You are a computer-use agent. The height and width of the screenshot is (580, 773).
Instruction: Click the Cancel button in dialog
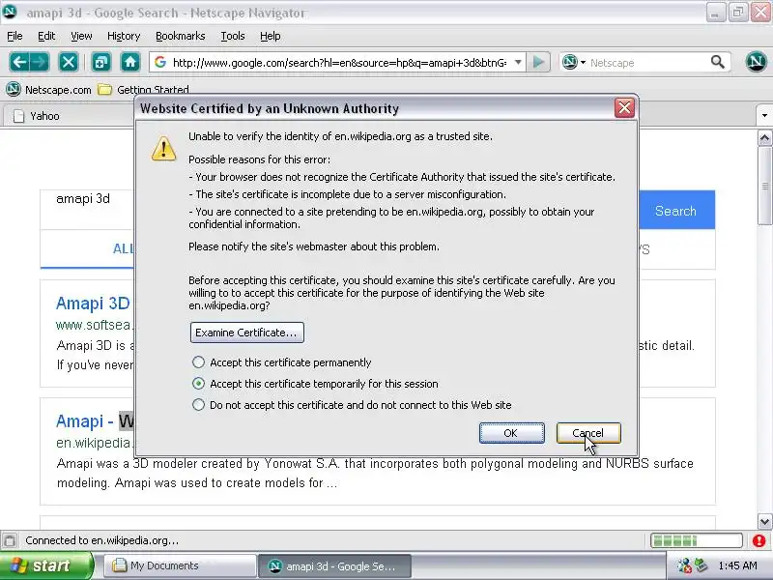[588, 432]
